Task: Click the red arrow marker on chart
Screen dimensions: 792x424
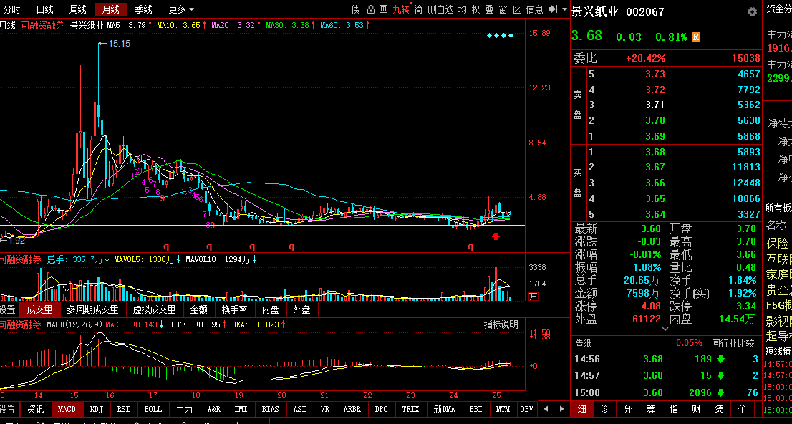Action: 496,236
